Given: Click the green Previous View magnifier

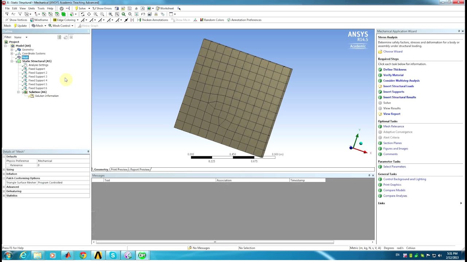Looking at the screenshot, I should [x=123, y=14].
